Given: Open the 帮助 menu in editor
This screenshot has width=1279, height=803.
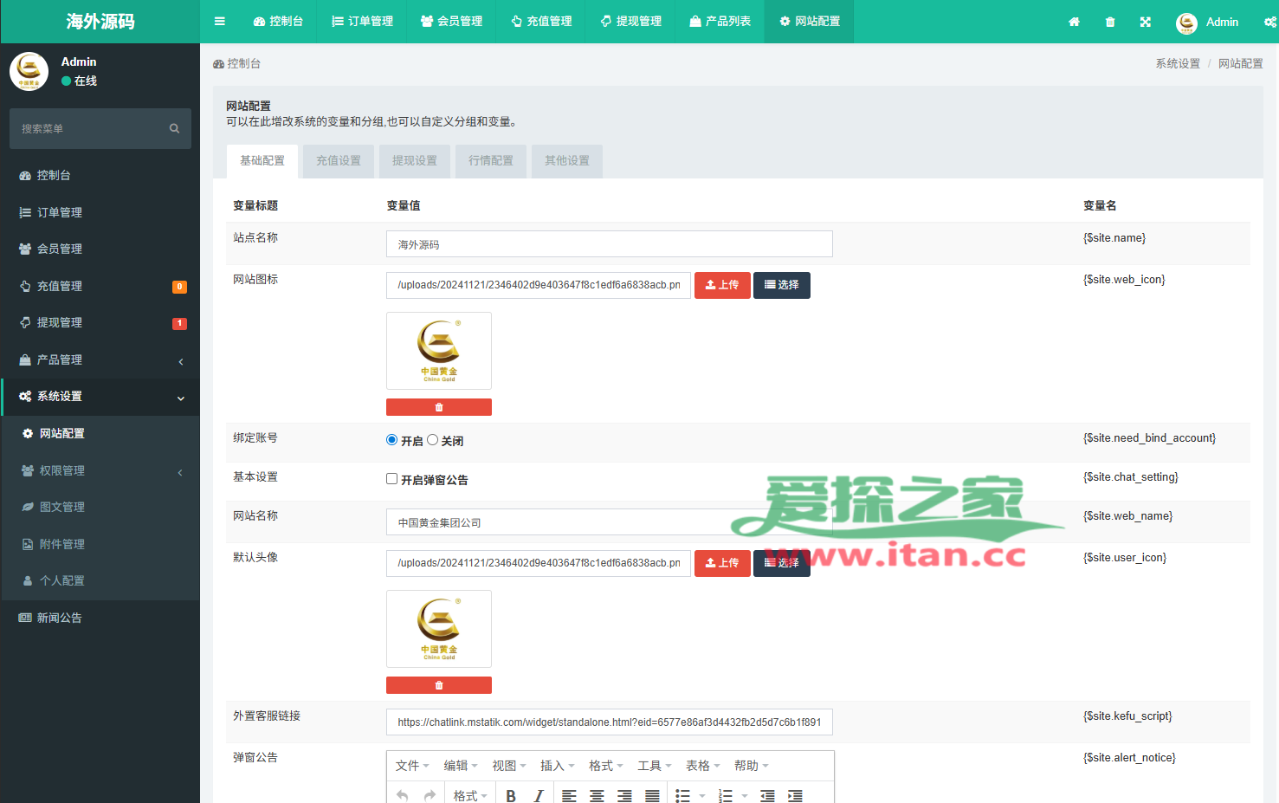Looking at the screenshot, I should 752,766.
